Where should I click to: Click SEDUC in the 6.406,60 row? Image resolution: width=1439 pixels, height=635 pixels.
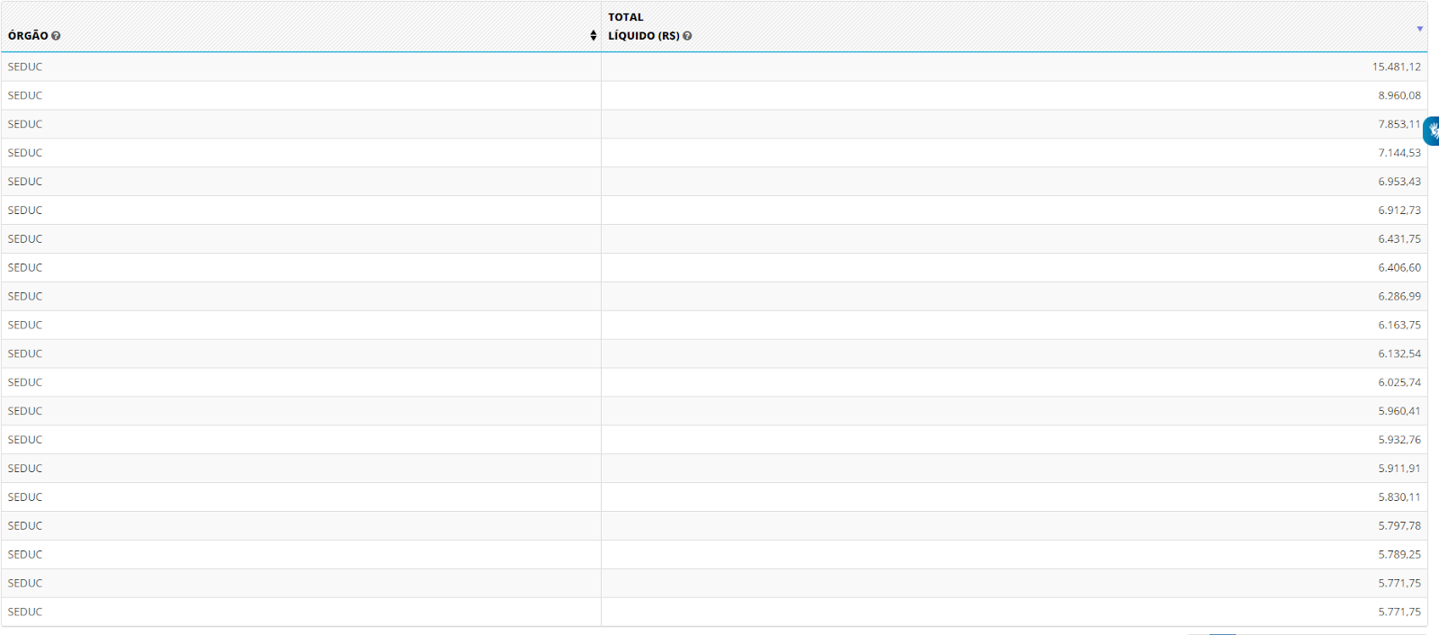point(25,268)
